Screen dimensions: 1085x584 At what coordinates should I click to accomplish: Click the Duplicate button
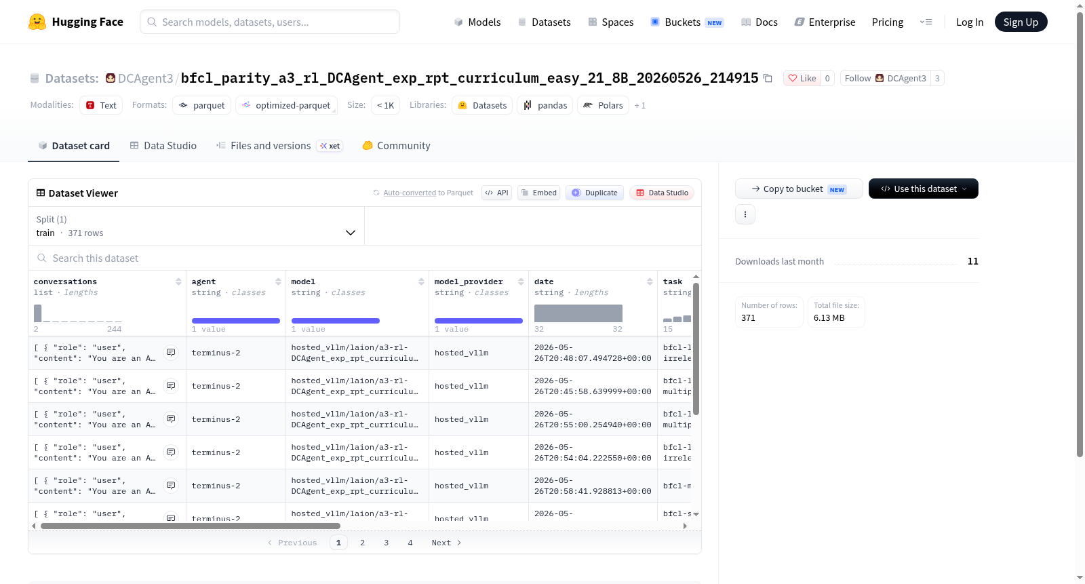tap(594, 193)
